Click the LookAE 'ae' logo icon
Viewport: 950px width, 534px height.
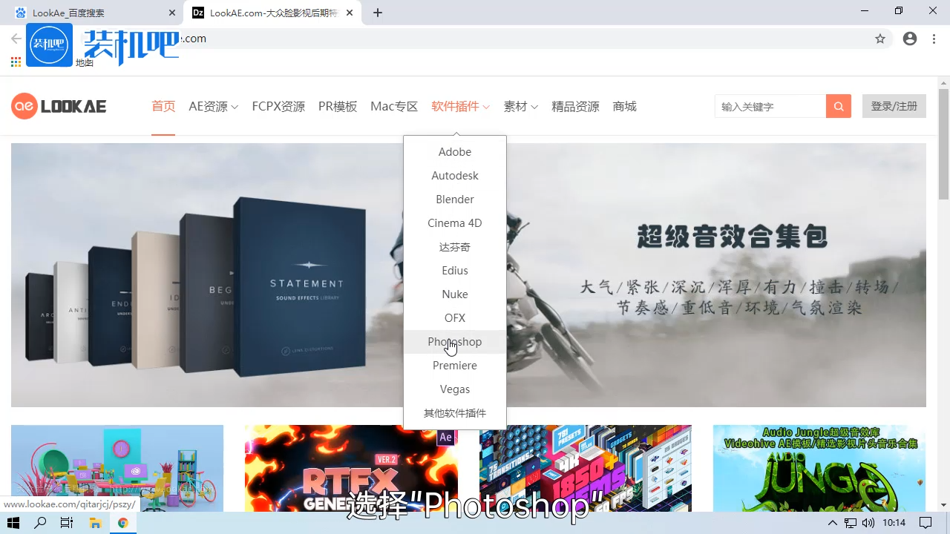point(24,105)
